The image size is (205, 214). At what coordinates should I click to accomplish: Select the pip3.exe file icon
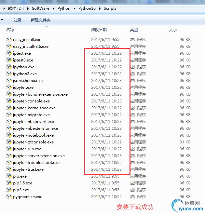click(9, 190)
